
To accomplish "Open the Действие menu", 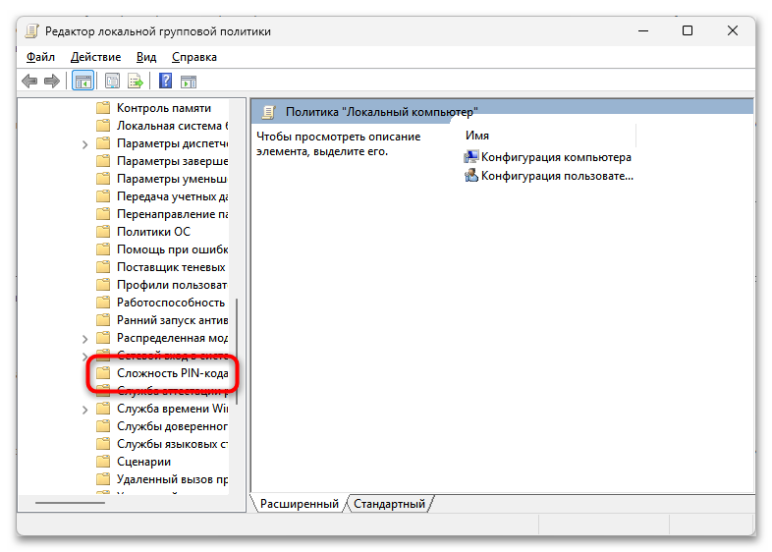I will point(95,57).
